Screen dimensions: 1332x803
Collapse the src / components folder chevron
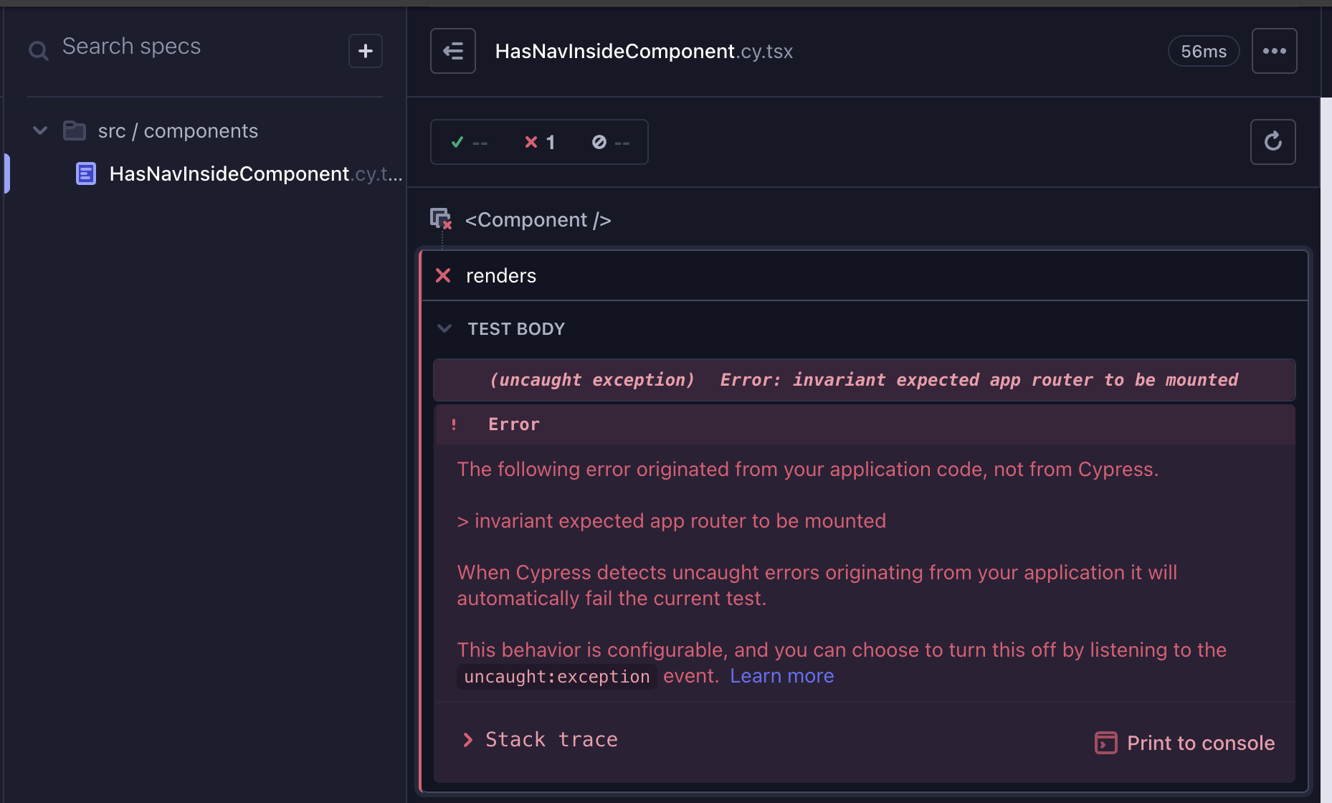tap(40, 130)
